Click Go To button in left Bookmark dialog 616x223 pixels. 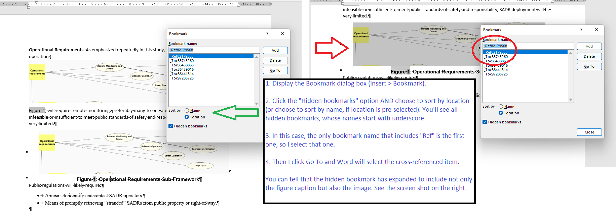click(275, 70)
